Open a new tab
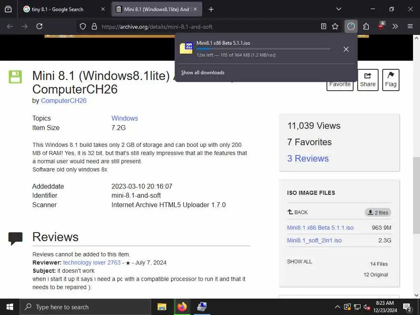This screenshot has height=315, width=420. click(x=211, y=9)
